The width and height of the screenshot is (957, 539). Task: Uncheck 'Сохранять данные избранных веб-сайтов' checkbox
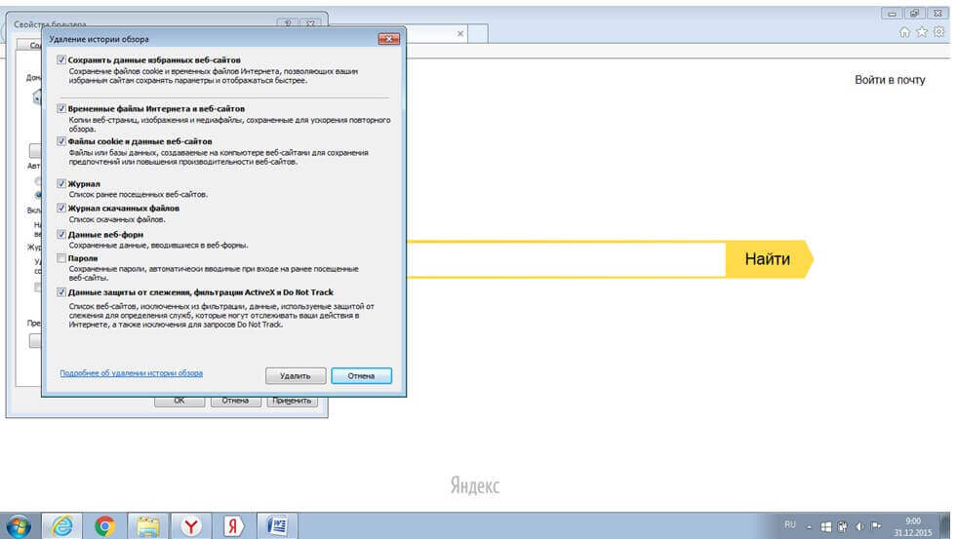[61, 59]
